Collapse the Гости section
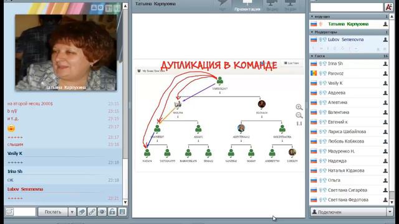 (312, 56)
